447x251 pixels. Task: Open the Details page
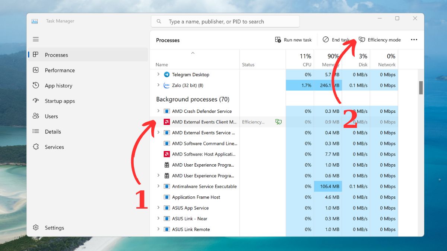click(88, 132)
